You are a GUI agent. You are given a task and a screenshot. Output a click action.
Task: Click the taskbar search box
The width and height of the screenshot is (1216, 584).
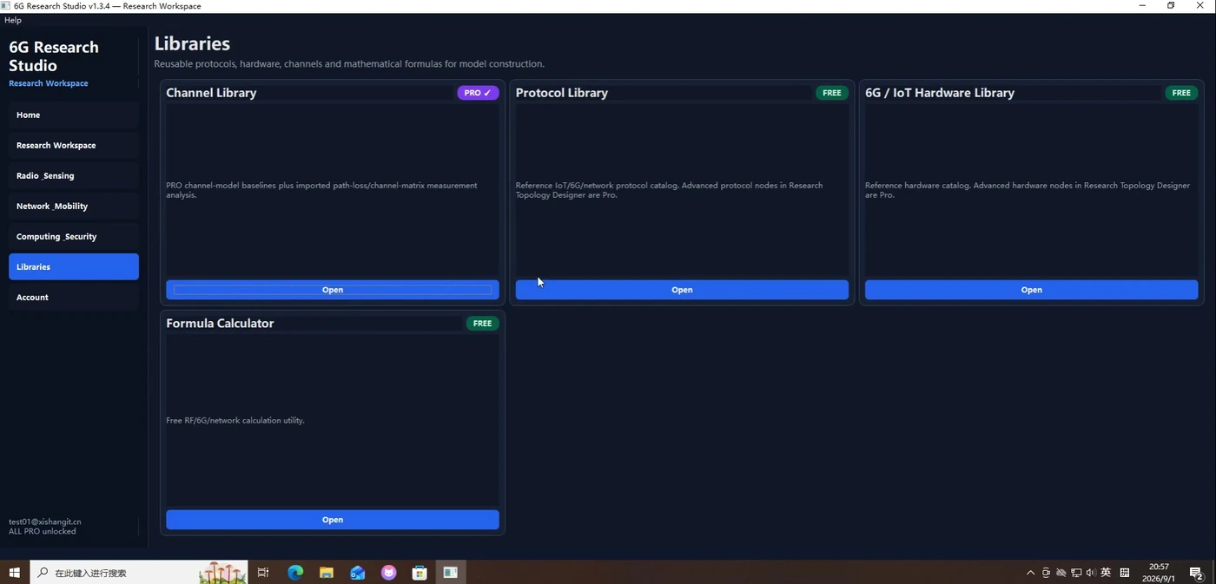(x=139, y=573)
